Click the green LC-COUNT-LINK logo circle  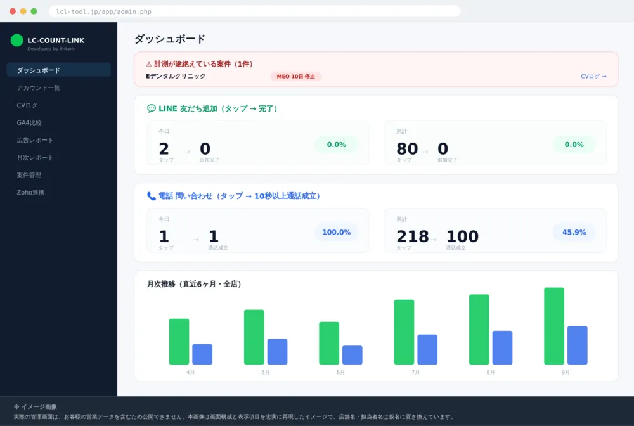coord(16,41)
